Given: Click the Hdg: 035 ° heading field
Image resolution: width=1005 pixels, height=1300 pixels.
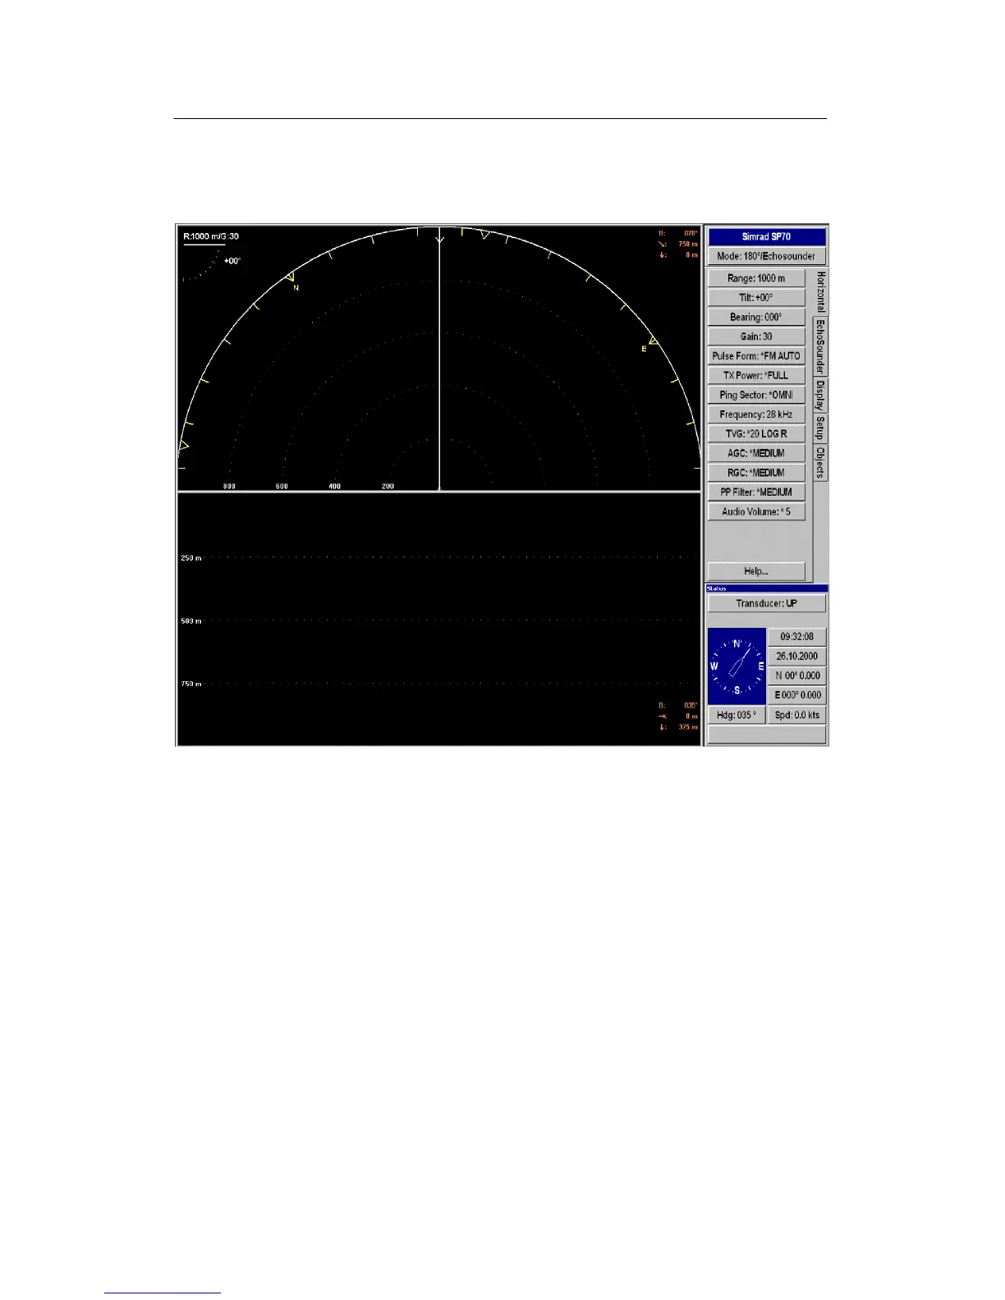Looking at the screenshot, I should pos(737,715).
